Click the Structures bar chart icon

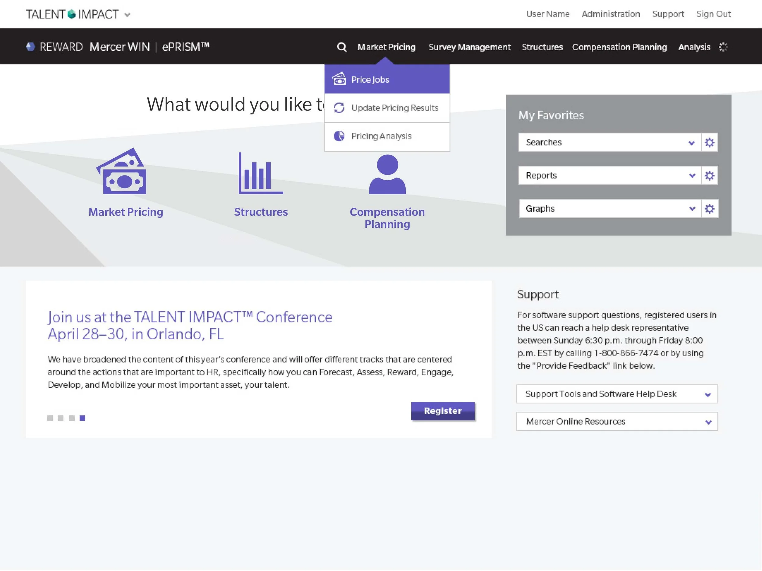[261, 173]
